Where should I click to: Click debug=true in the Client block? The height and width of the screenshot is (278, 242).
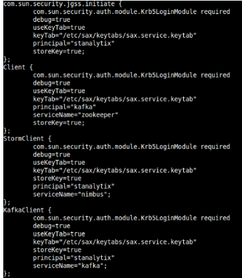[x=52, y=83]
